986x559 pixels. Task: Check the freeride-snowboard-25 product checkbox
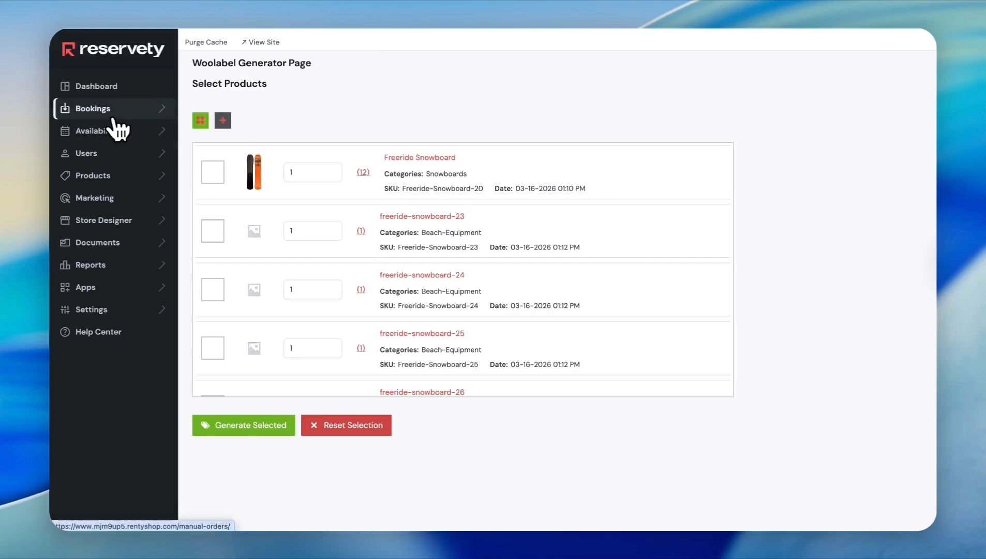tap(213, 348)
